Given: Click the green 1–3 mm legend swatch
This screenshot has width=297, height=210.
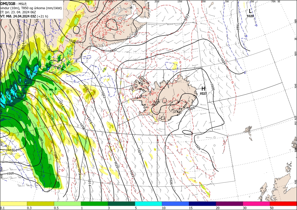Looking at the screenshot, I should (94, 203).
